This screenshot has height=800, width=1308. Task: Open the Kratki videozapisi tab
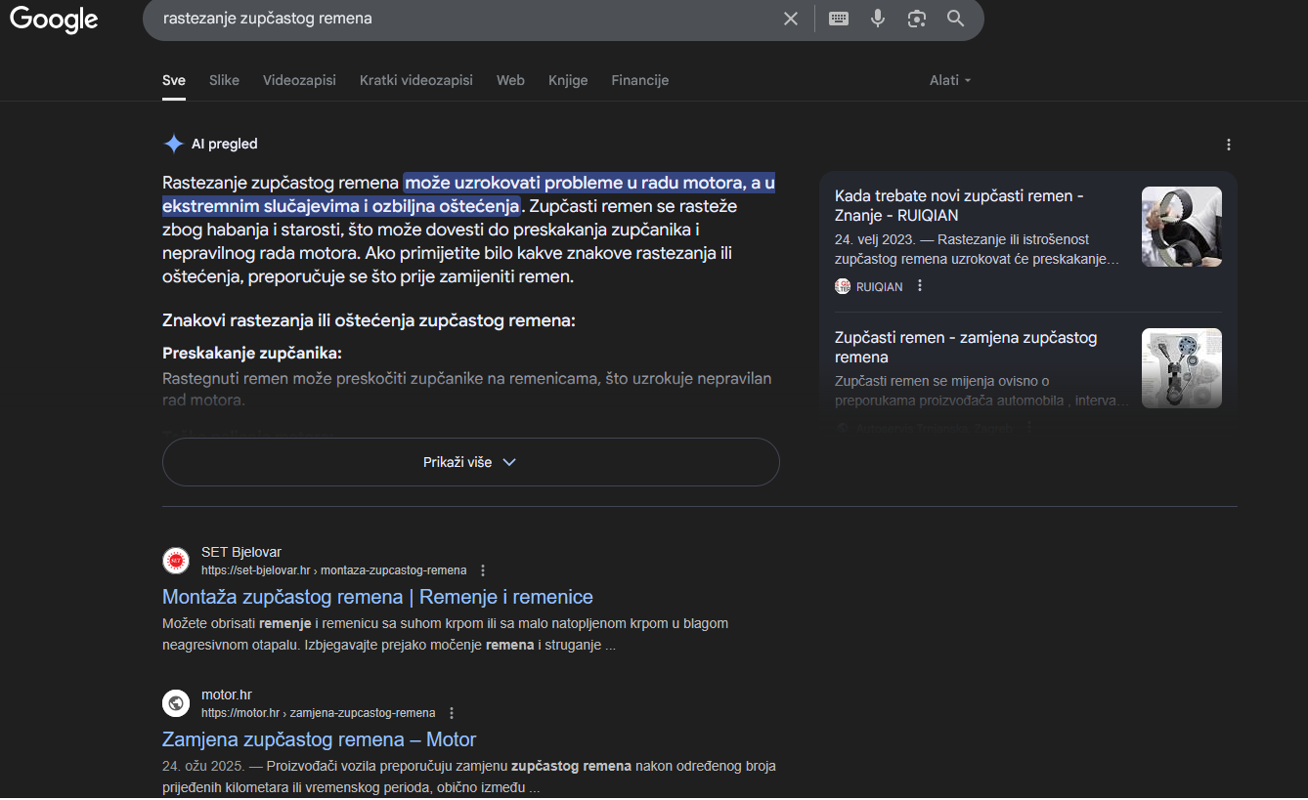tap(416, 80)
